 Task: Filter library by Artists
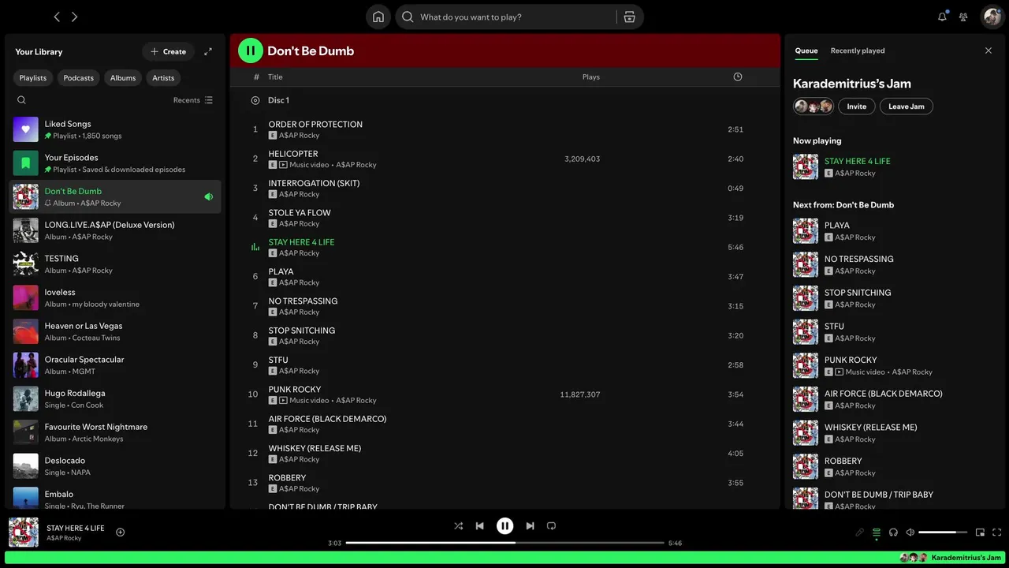pyautogui.click(x=163, y=77)
